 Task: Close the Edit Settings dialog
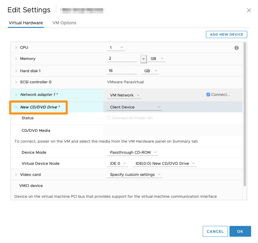(x=249, y=10)
